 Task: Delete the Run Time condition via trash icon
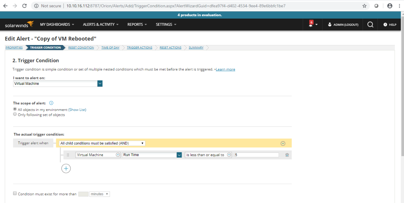tap(287, 155)
